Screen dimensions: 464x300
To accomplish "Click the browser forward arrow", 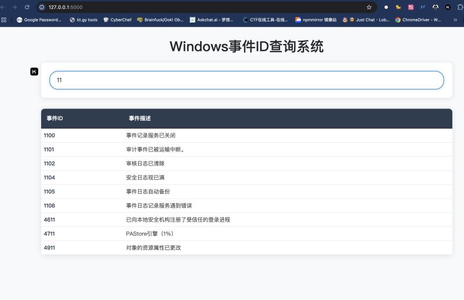I will click(15, 7).
